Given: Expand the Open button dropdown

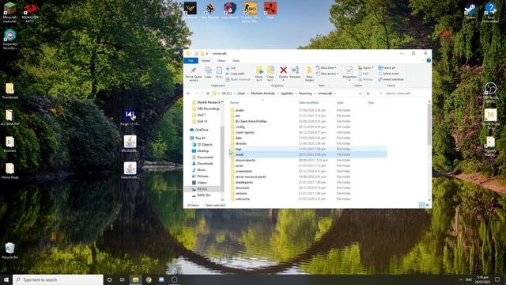Looking at the screenshot, I should click(372, 68).
